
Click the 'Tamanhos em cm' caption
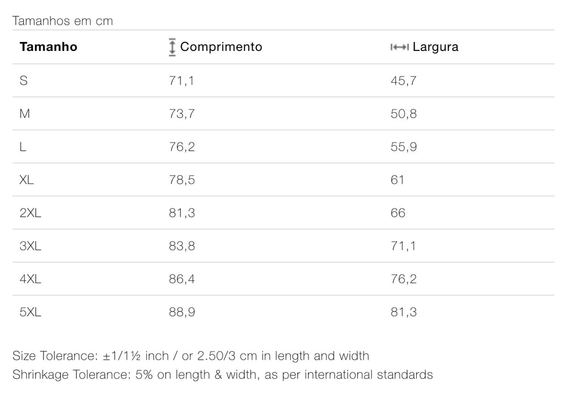[62, 21]
